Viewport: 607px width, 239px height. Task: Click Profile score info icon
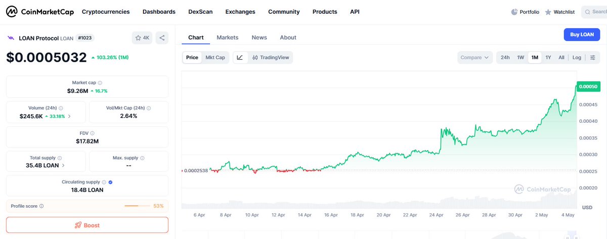pyautogui.click(x=41, y=206)
